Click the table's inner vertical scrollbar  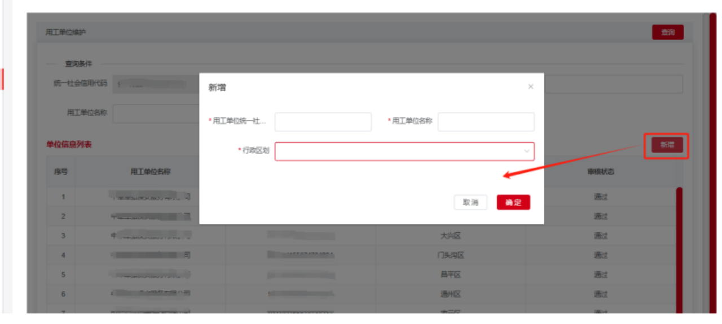click(x=679, y=247)
